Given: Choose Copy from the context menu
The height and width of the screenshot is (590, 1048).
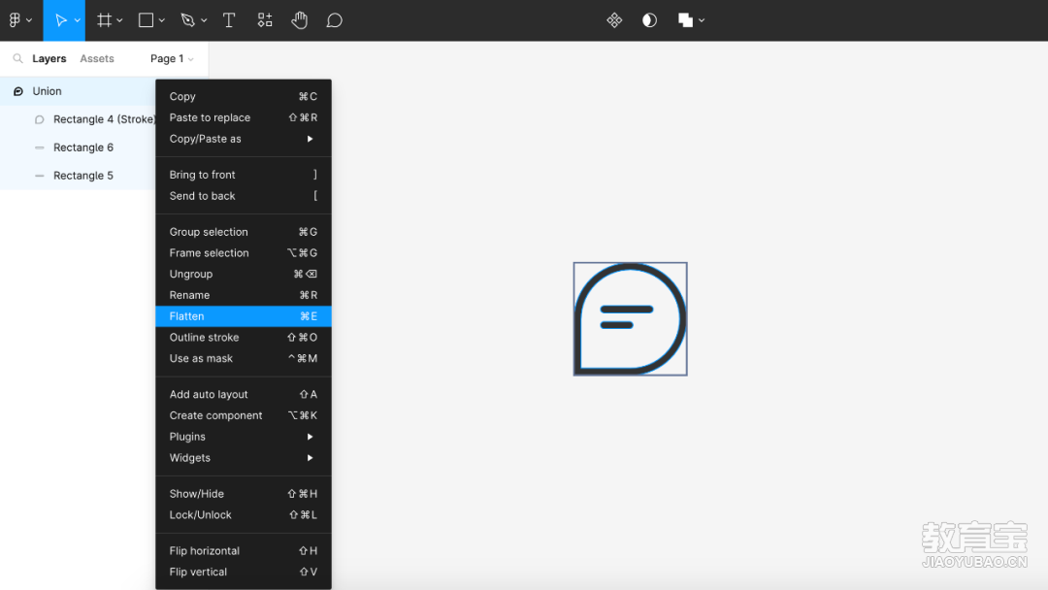Looking at the screenshot, I should pos(244,97).
